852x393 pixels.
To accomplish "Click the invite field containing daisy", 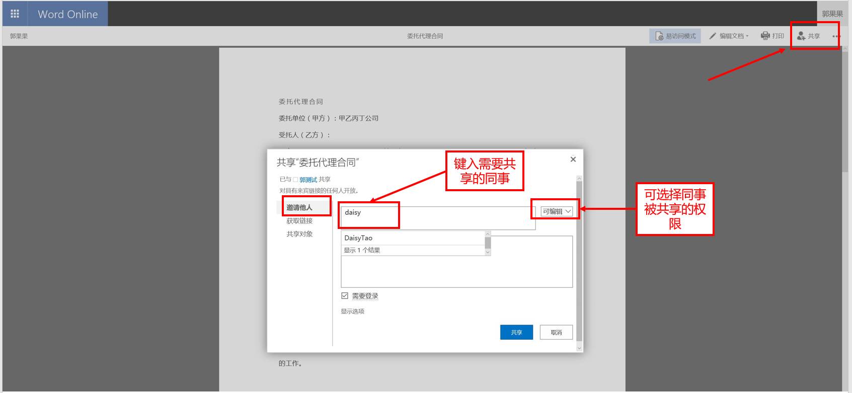I will click(438, 218).
